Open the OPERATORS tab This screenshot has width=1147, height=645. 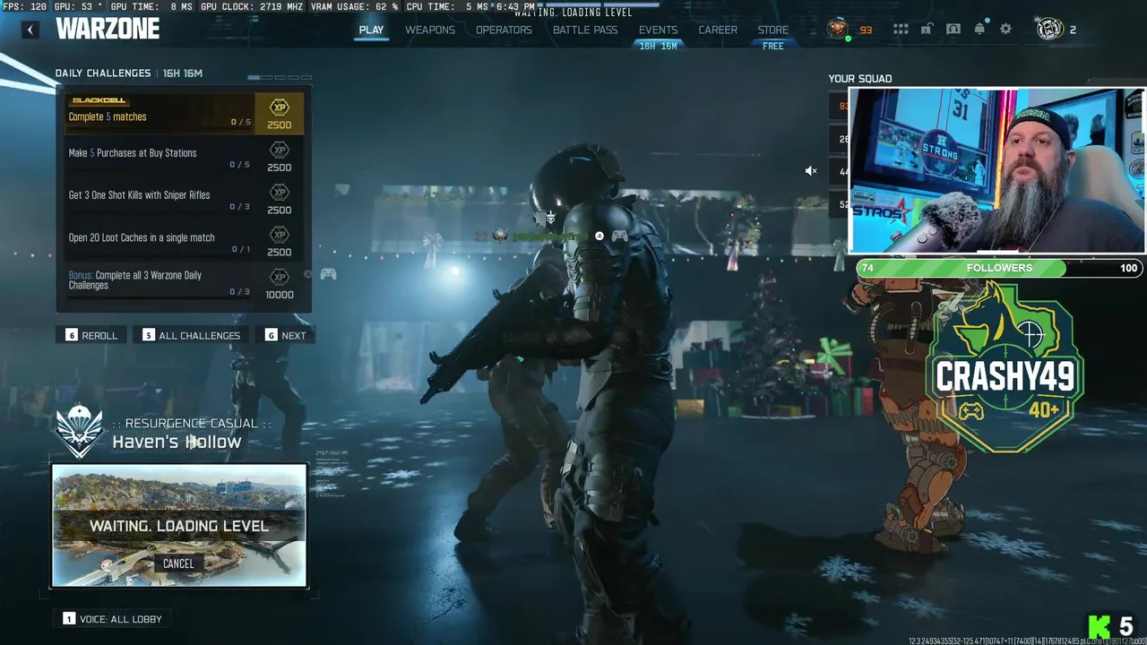[504, 30]
